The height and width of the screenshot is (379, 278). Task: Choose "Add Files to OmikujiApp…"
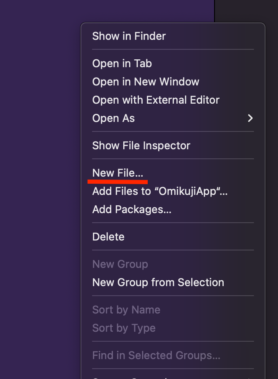coord(160,191)
